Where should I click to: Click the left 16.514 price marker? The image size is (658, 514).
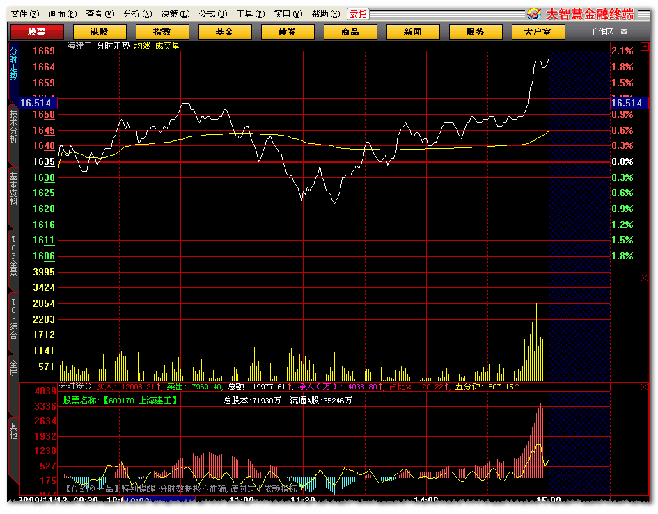(x=38, y=103)
